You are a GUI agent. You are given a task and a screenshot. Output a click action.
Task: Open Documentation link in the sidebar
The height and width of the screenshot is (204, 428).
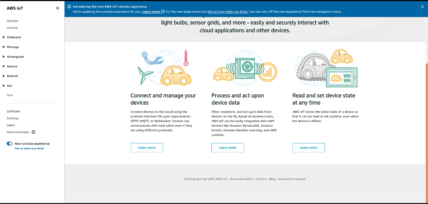pyautogui.click(x=18, y=132)
